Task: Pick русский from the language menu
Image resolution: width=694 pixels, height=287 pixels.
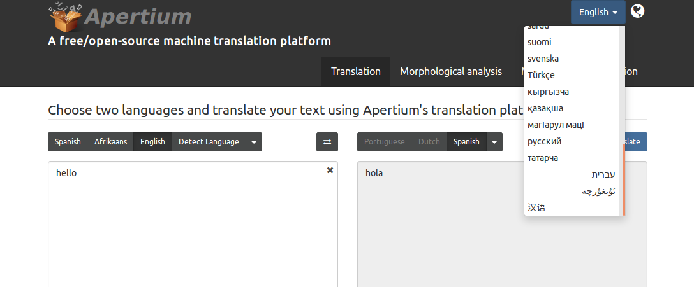Action: (x=572, y=142)
